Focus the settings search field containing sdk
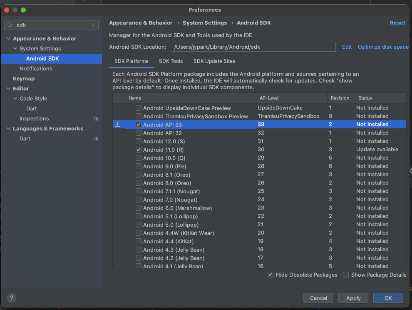This screenshot has height=310, width=412. coord(52,25)
